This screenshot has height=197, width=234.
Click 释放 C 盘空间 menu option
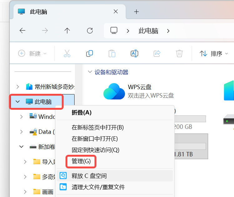pos(89,176)
